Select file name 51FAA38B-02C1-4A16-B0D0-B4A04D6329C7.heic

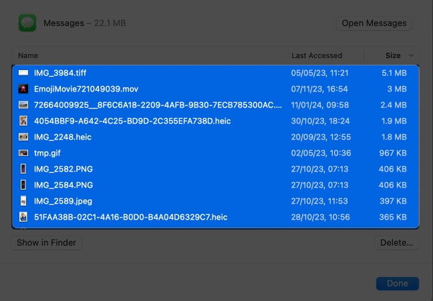(130, 217)
